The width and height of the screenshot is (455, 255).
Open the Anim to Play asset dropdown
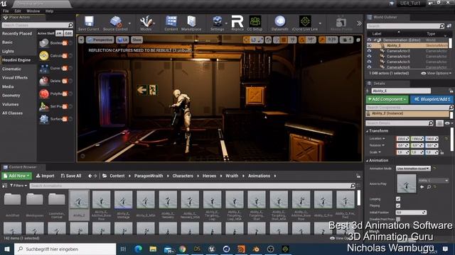pyautogui.click(x=434, y=181)
